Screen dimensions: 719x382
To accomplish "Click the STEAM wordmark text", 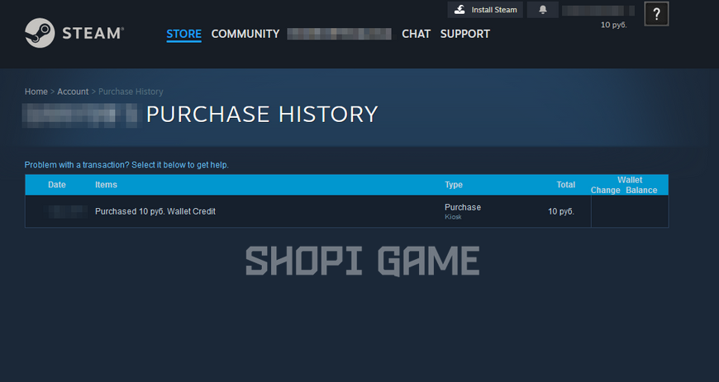I will [x=93, y=33].
